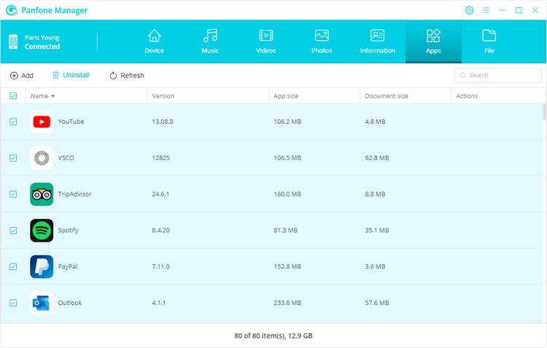
Task: Toggle the select-all checkbox in header
Action: (x=13, y=96)
